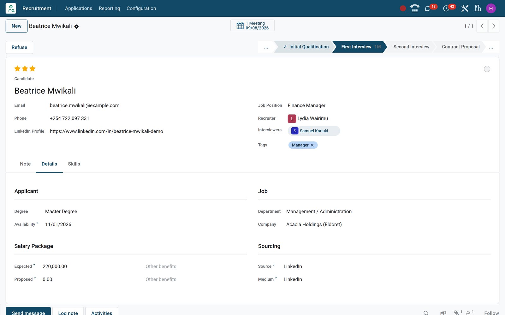The height and width of the screenshot is (315, 505).
Task: Expand the later stages ellipsis
Action: click(491, 47)
